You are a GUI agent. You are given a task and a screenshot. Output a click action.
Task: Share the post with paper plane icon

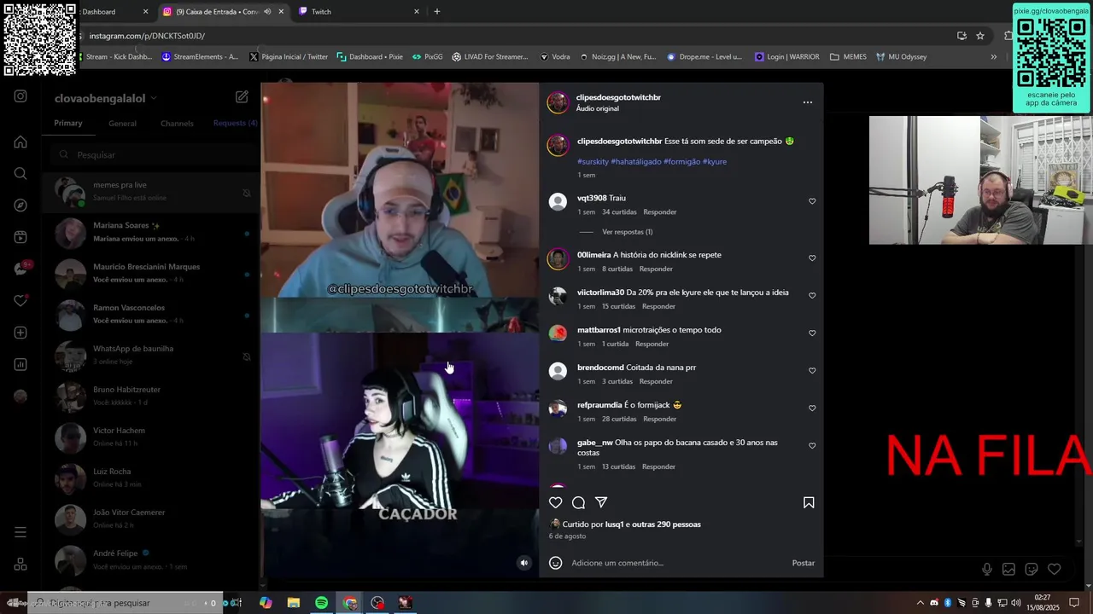pyautogui.click(x=601, y=502)
